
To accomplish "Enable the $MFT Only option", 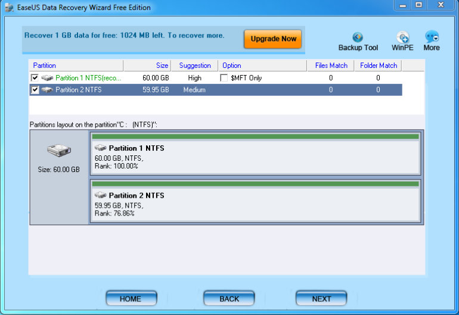I will (224, 78).
